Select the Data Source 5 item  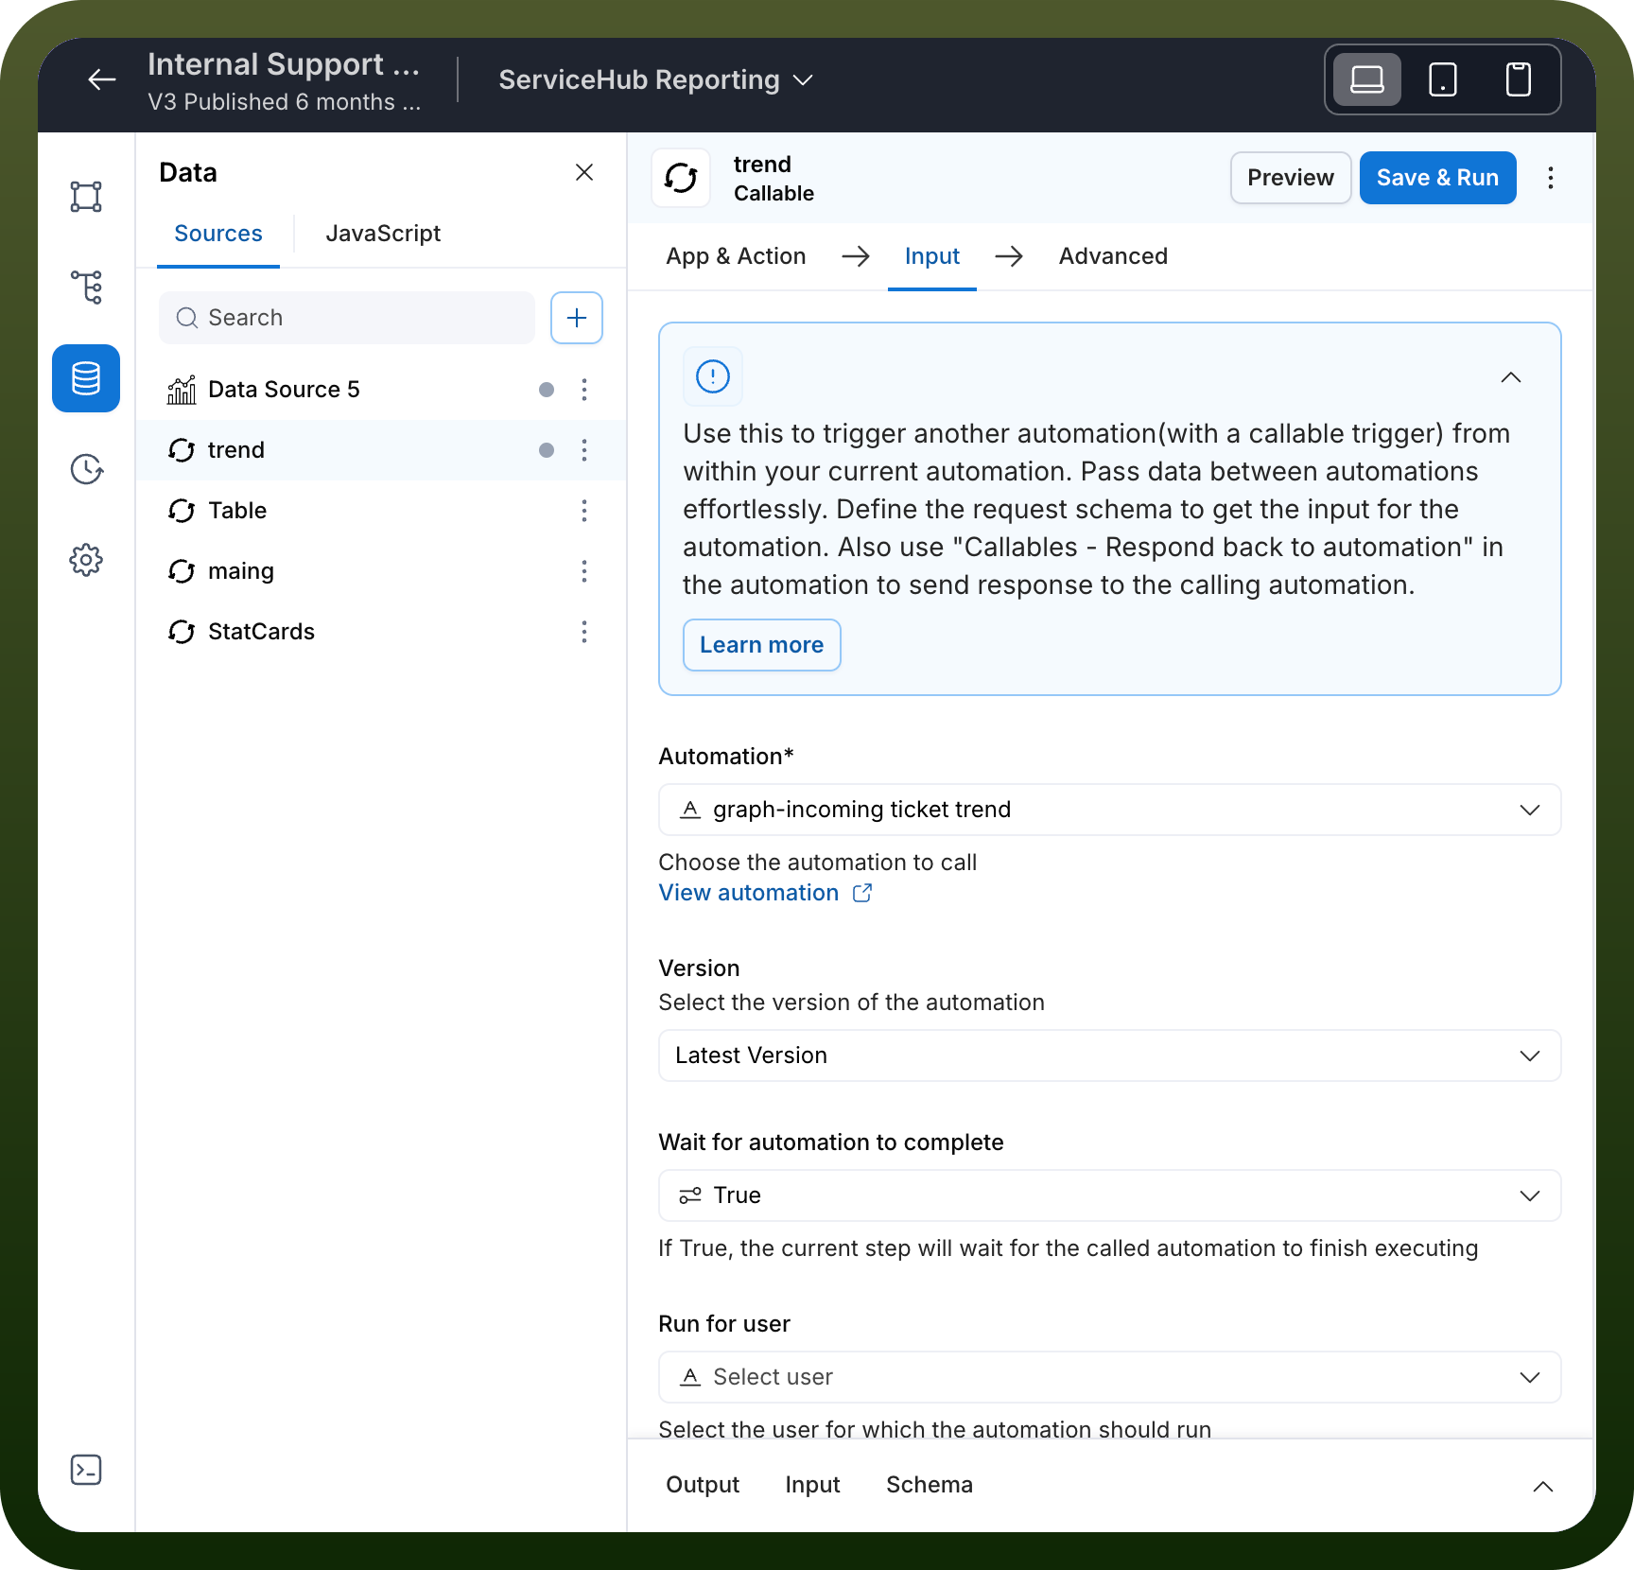pyautogui.click(x=380, y=390)
